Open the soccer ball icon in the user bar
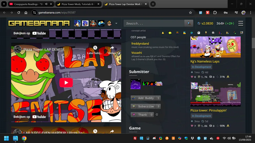The width and height of the screenshot is (255, 143). pos(199,33)
